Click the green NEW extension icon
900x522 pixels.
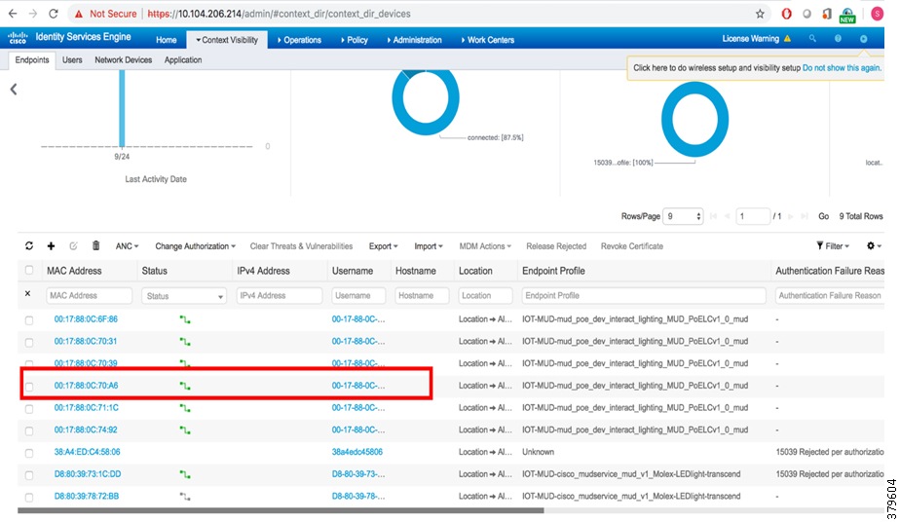[847, 15]
